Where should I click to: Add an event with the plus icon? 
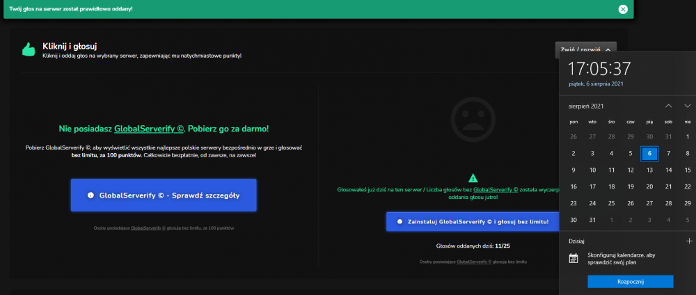pos(689,241)
